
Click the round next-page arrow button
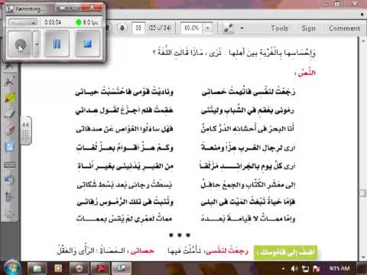tap(122, 27)
